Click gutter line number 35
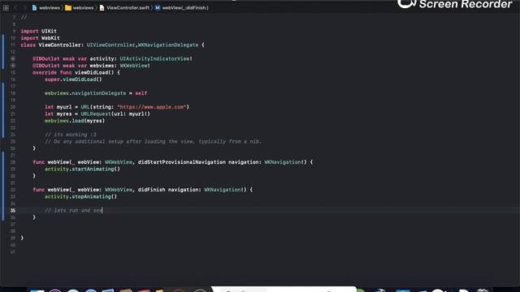The width and height of the screenshot is (520, 292). point(13,210)
